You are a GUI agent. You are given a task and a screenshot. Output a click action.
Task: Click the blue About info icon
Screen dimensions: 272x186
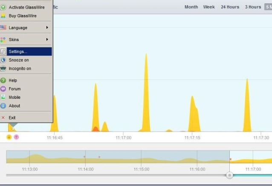pyautogui.click(x=3, y=106)
